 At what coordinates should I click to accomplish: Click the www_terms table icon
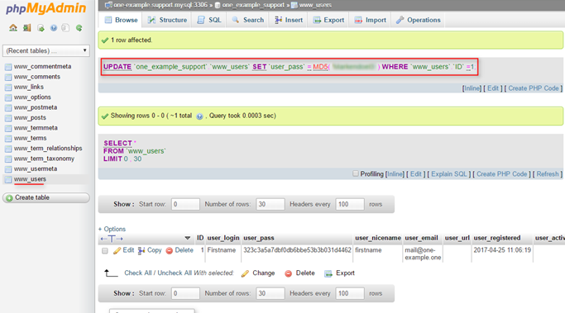(8, 139)
